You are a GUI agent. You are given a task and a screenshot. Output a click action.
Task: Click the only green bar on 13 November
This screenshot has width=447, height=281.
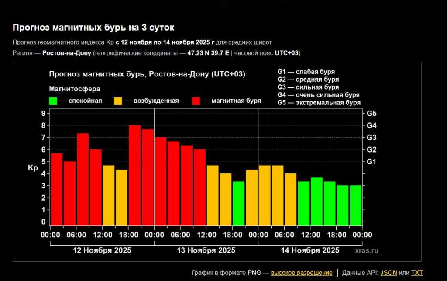(238, 203)
